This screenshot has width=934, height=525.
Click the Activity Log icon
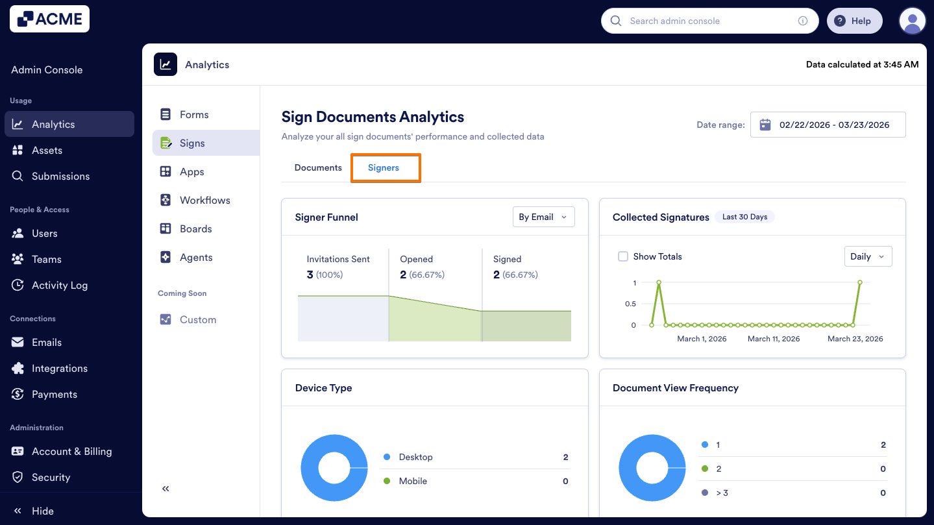tap(18, 285)
